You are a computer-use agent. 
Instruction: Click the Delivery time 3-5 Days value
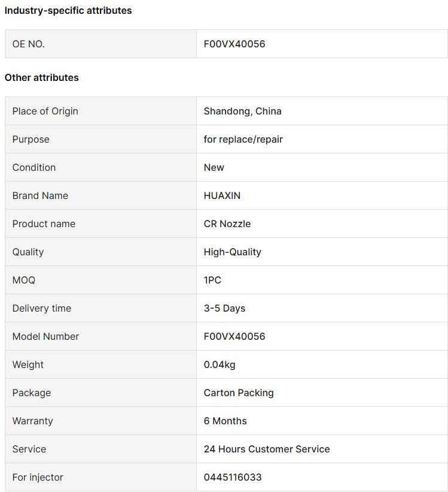(x=224, y=308)
